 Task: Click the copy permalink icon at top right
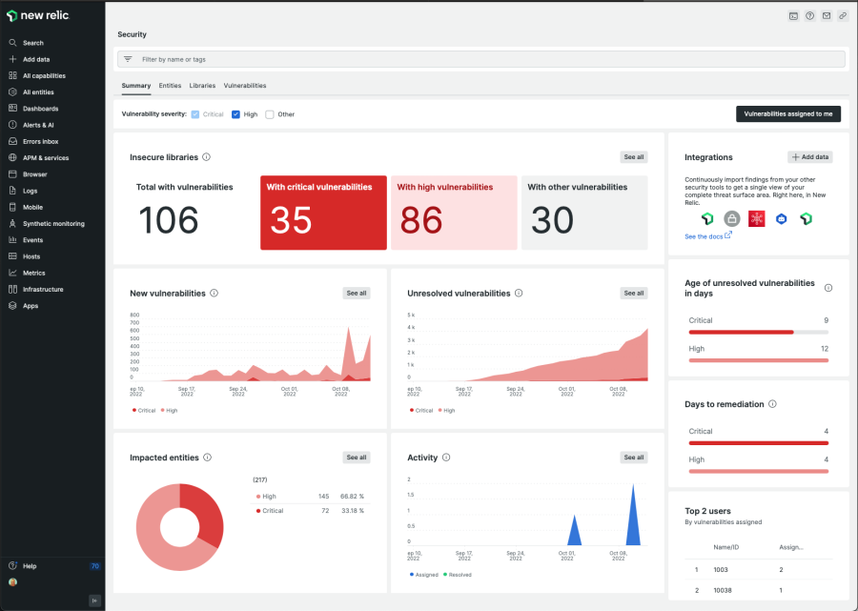coord(843,16)
